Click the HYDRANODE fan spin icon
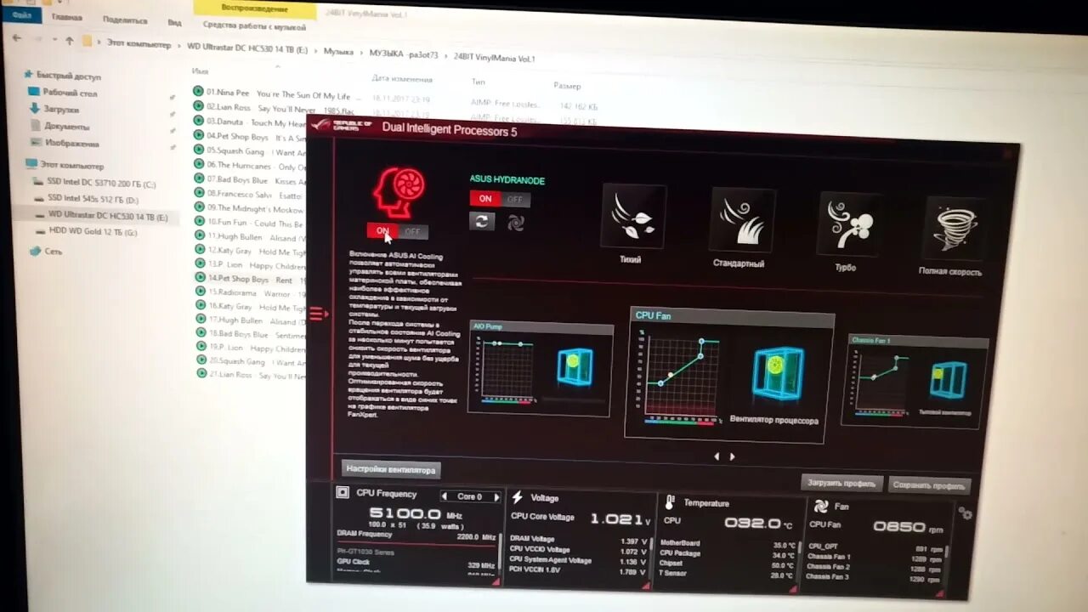This screenshot has width=1088, height=612. [x=516, y=223]
